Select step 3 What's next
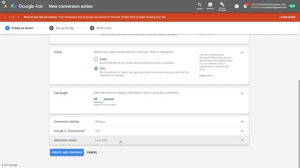 pos(101,28)
